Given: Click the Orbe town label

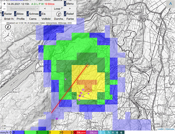Looking at the screenshot, I should (x=144, y=16).
